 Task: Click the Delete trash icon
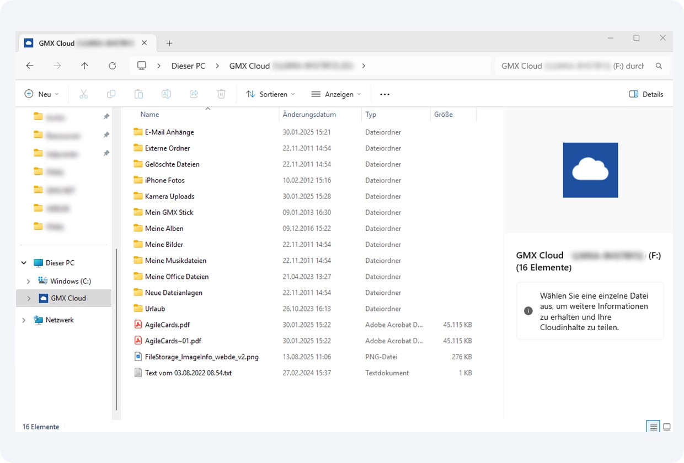pyautogui.click(x=221, y=94)
